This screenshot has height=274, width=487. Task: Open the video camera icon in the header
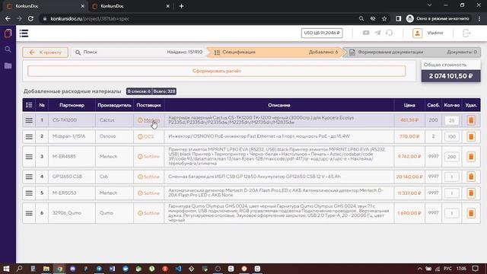(366, 33)
